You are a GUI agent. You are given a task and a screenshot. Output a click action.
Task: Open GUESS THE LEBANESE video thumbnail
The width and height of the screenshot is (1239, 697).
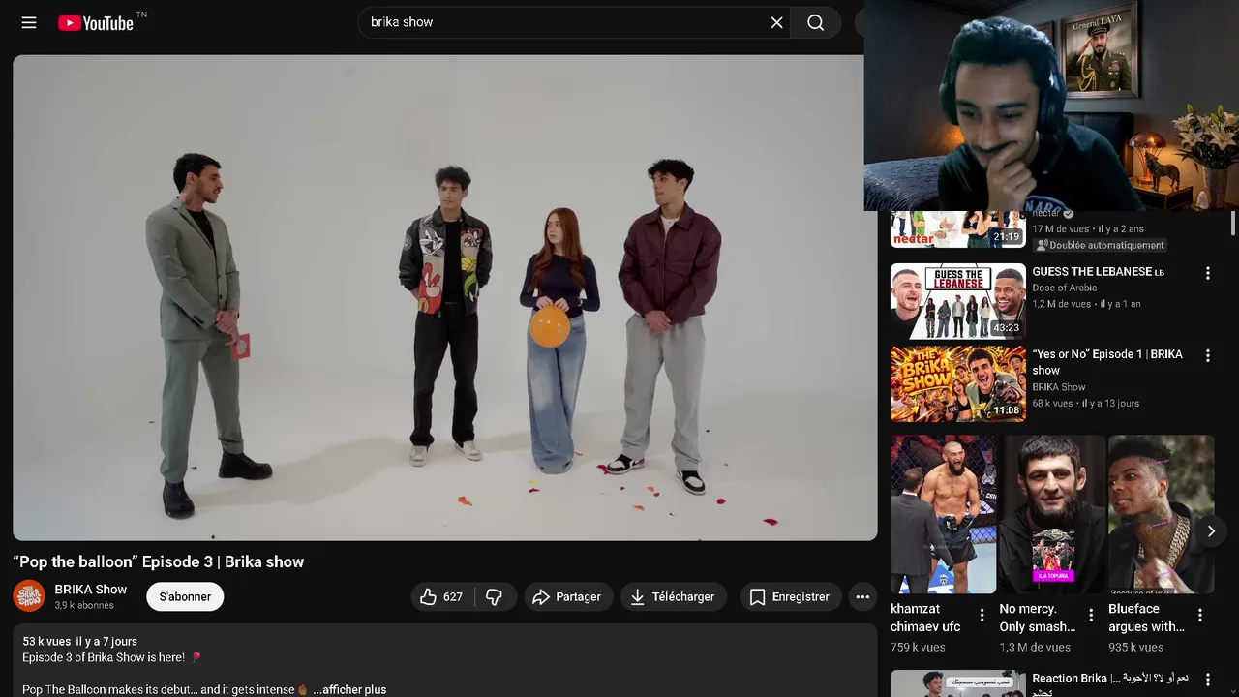(958, 301)
